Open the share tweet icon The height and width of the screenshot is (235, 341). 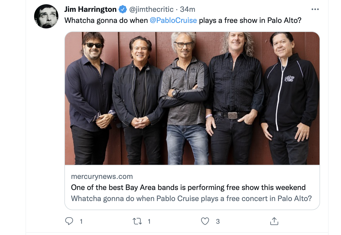pos(274,221)
